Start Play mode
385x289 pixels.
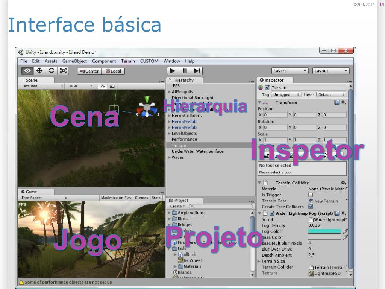(173, 71)
